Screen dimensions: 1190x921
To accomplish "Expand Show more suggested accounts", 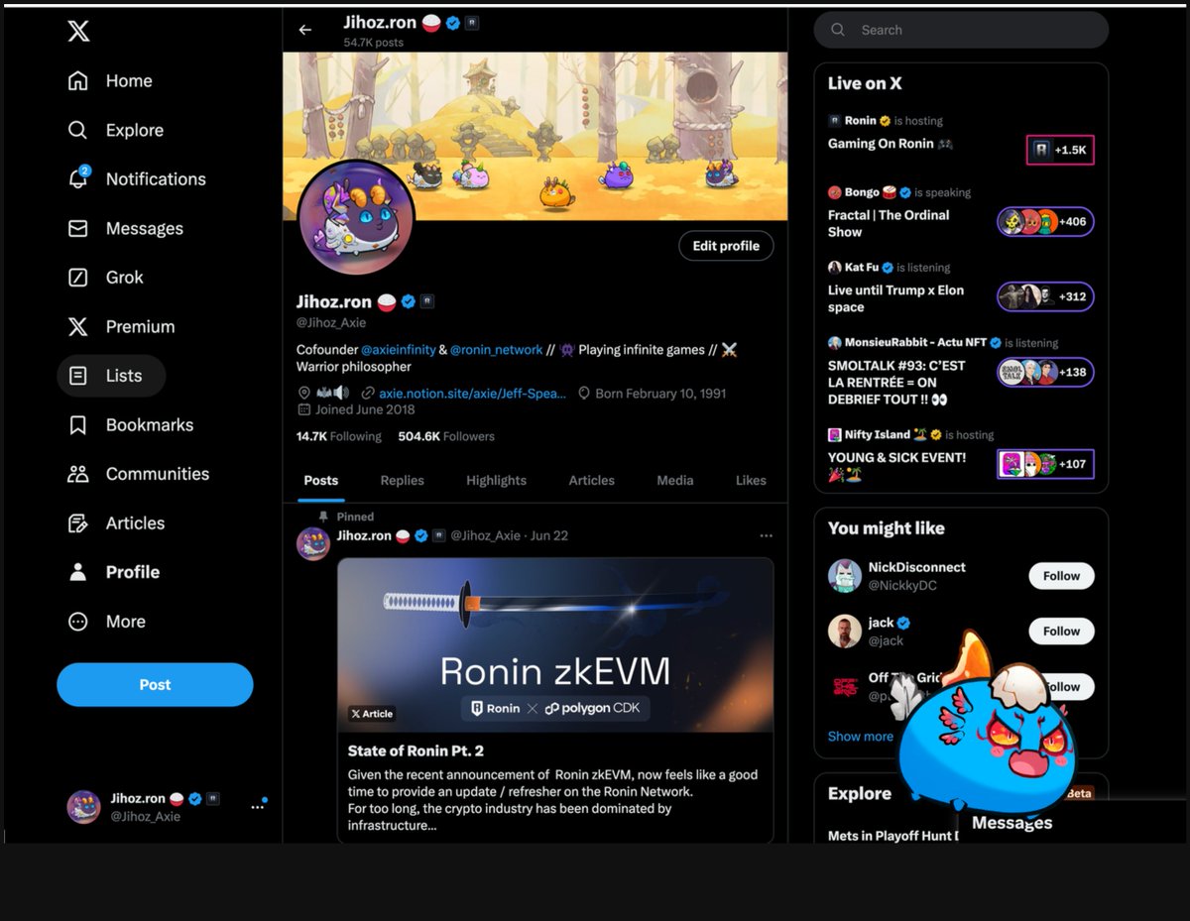I will (x=860, y=736).
